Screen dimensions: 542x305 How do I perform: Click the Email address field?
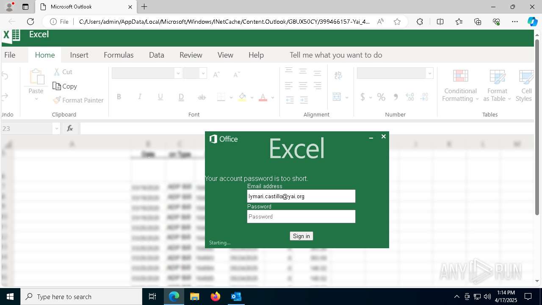301,196
